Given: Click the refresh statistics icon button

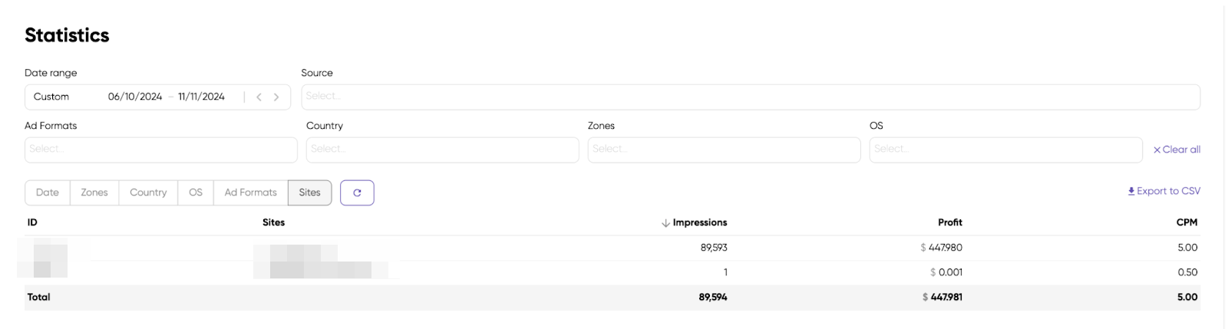Looking at the screenshot, I should [357, 192].
